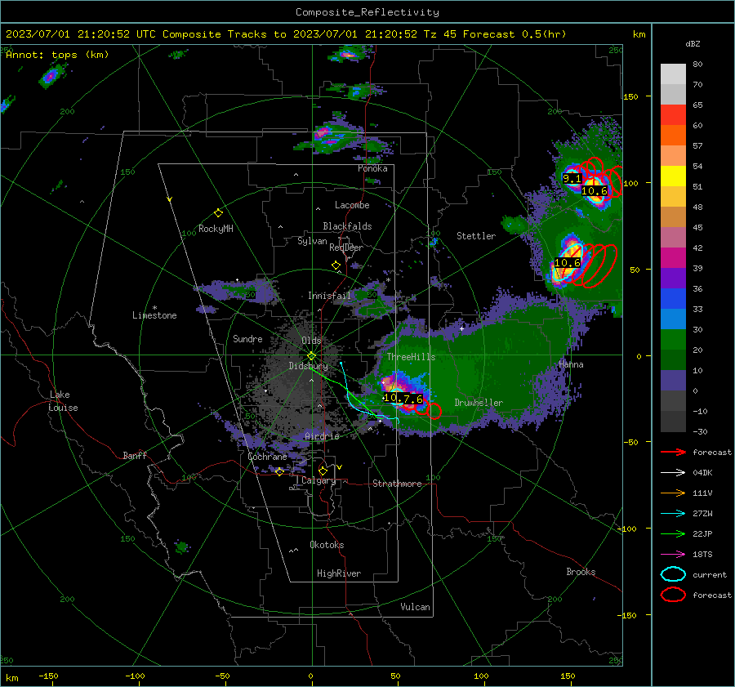
Task: Click the Banff label on map
Action: [135, 455]
